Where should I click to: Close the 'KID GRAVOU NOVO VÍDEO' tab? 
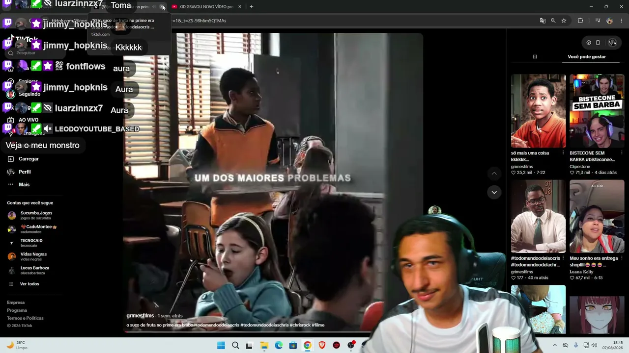click(x=240, y=7)
